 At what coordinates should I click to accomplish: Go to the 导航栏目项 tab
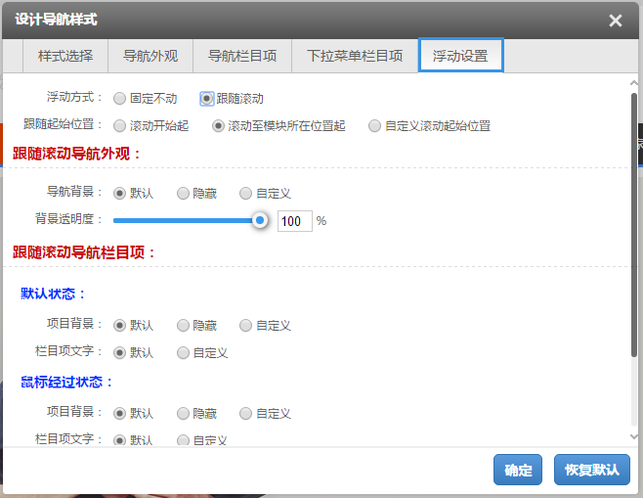click(242, 56)
